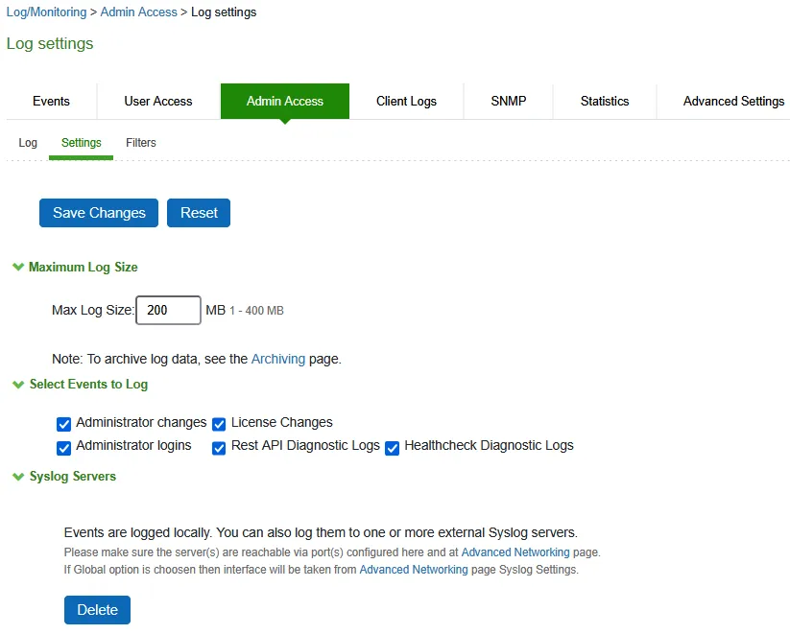Screen dimensions: 790x634
Task: Go to the SNMP tab
Action: [509, 102]
